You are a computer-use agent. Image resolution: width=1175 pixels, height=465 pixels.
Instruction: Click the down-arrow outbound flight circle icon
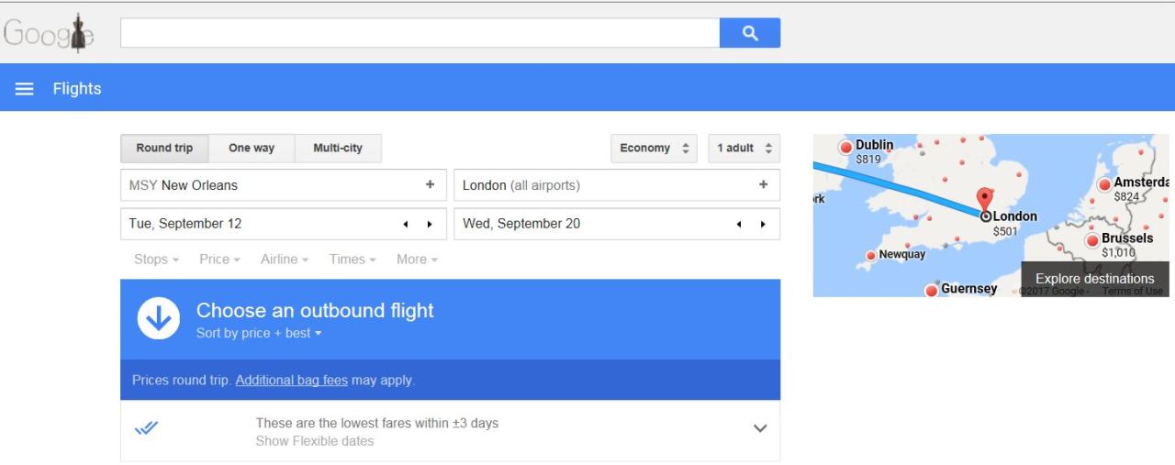pos(159,319)
